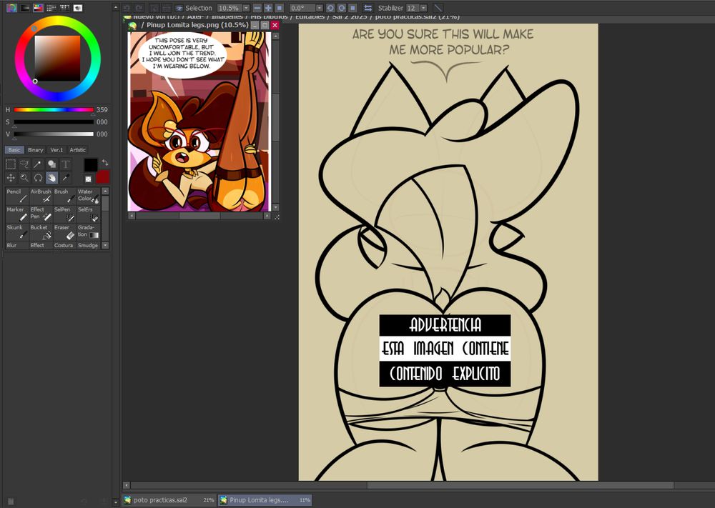Toggle the color mixer panel
Viewport: 715px width, 508px height.
click(51, 8)
